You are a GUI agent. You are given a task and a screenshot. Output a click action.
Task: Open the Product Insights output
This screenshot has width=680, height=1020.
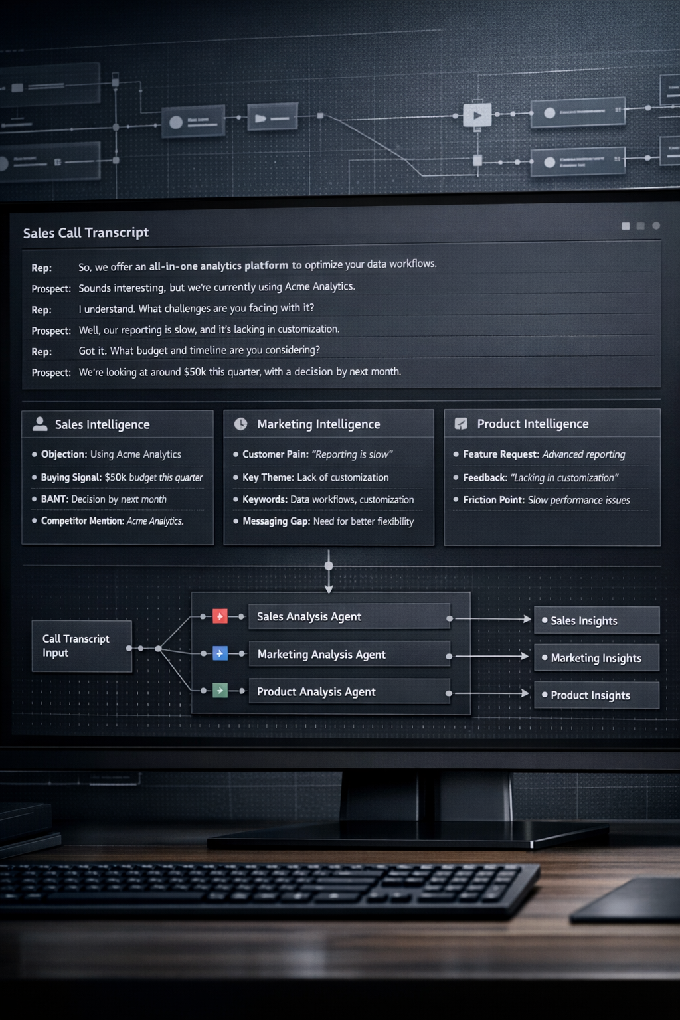click(x=596, y=695)
